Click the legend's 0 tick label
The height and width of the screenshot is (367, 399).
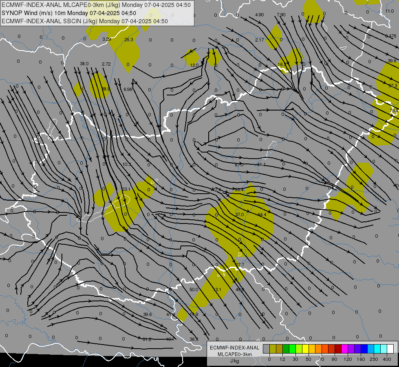269,359
